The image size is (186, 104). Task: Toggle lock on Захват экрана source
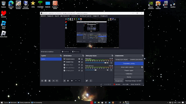coord(82,59)
